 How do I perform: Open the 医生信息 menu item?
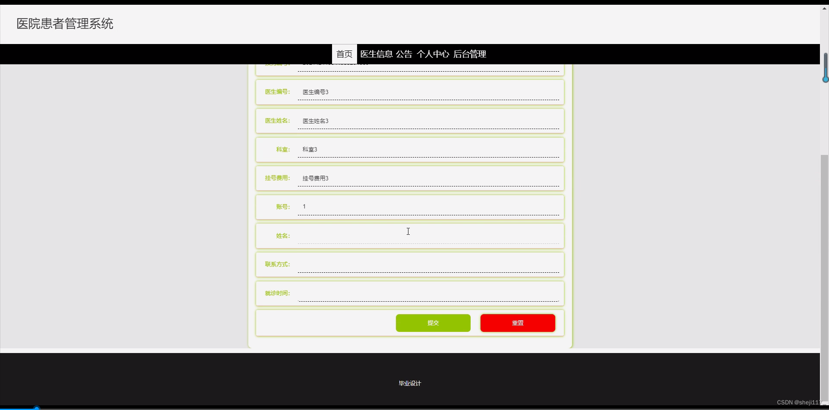point(376,54)
